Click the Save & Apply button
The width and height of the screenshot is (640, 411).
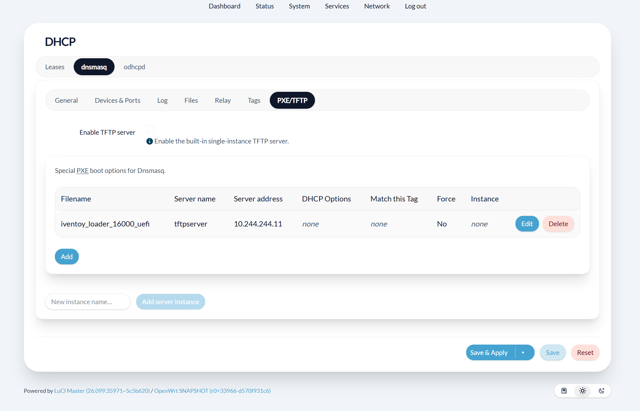click(489, 353)
